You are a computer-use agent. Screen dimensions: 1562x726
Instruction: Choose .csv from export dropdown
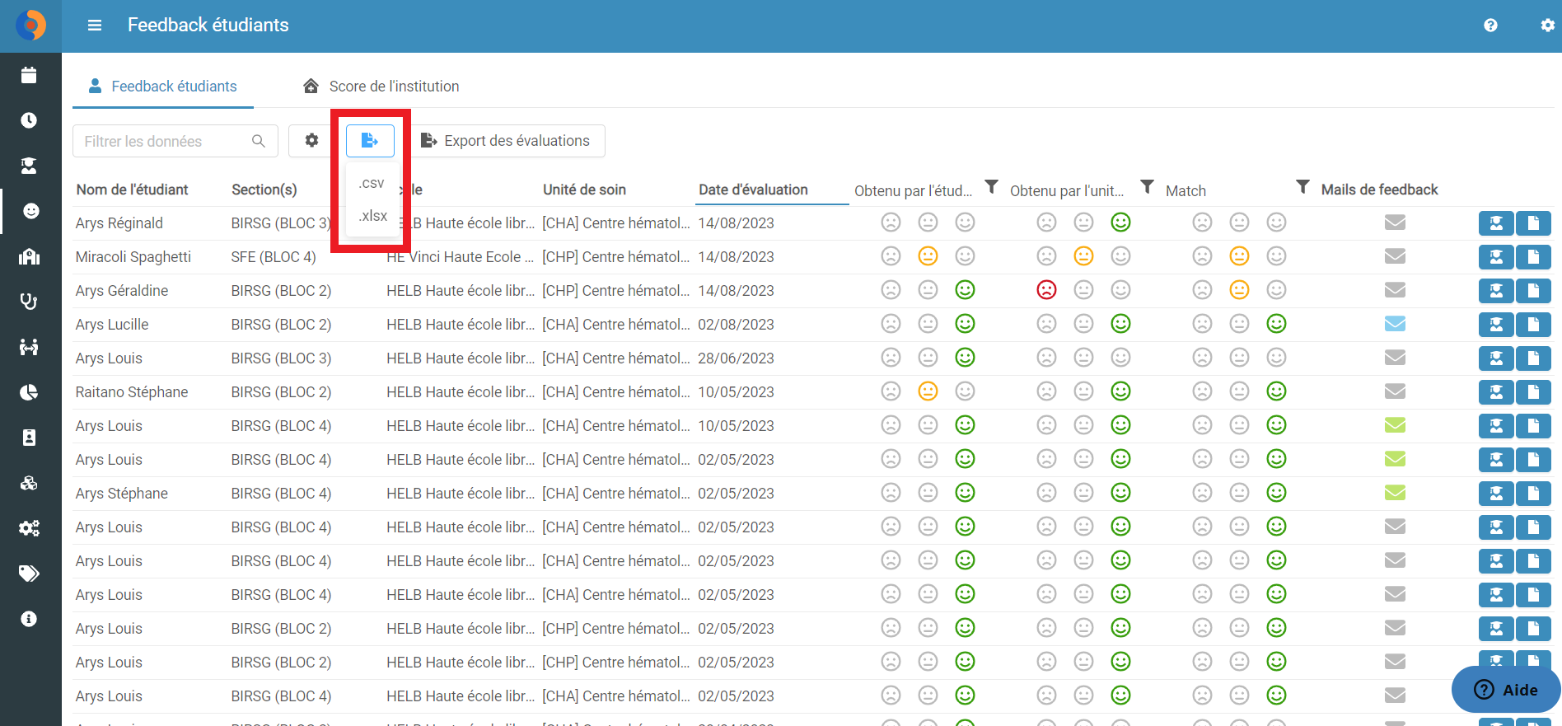[x=372, y=183]
